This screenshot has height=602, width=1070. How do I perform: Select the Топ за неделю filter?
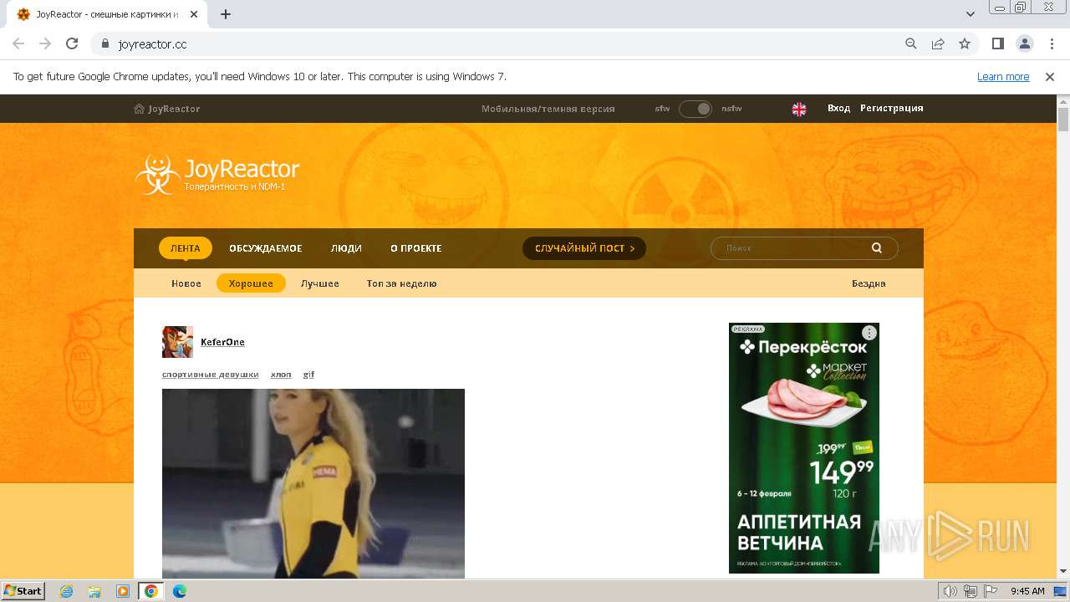401,283
